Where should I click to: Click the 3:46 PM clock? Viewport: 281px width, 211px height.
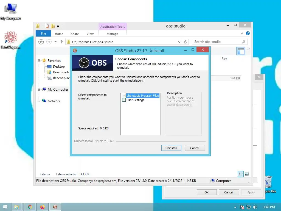coord(269,207)
